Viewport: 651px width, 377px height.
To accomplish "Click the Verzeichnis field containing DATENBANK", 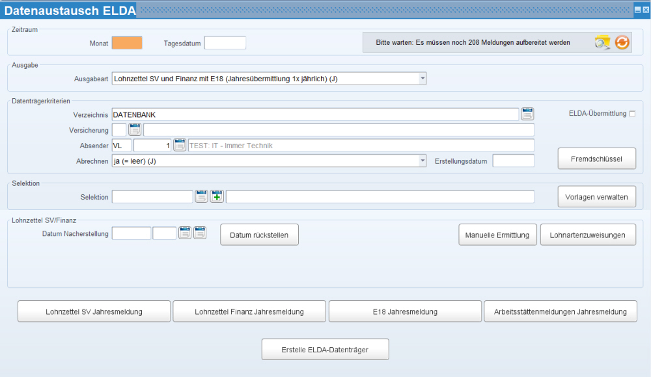I will point(315,114).
